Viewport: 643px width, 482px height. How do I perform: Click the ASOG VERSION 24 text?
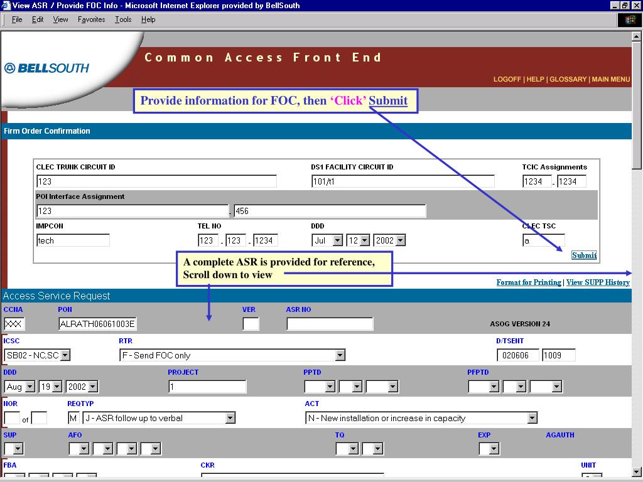pyautogui.click(x=520, y=324)
